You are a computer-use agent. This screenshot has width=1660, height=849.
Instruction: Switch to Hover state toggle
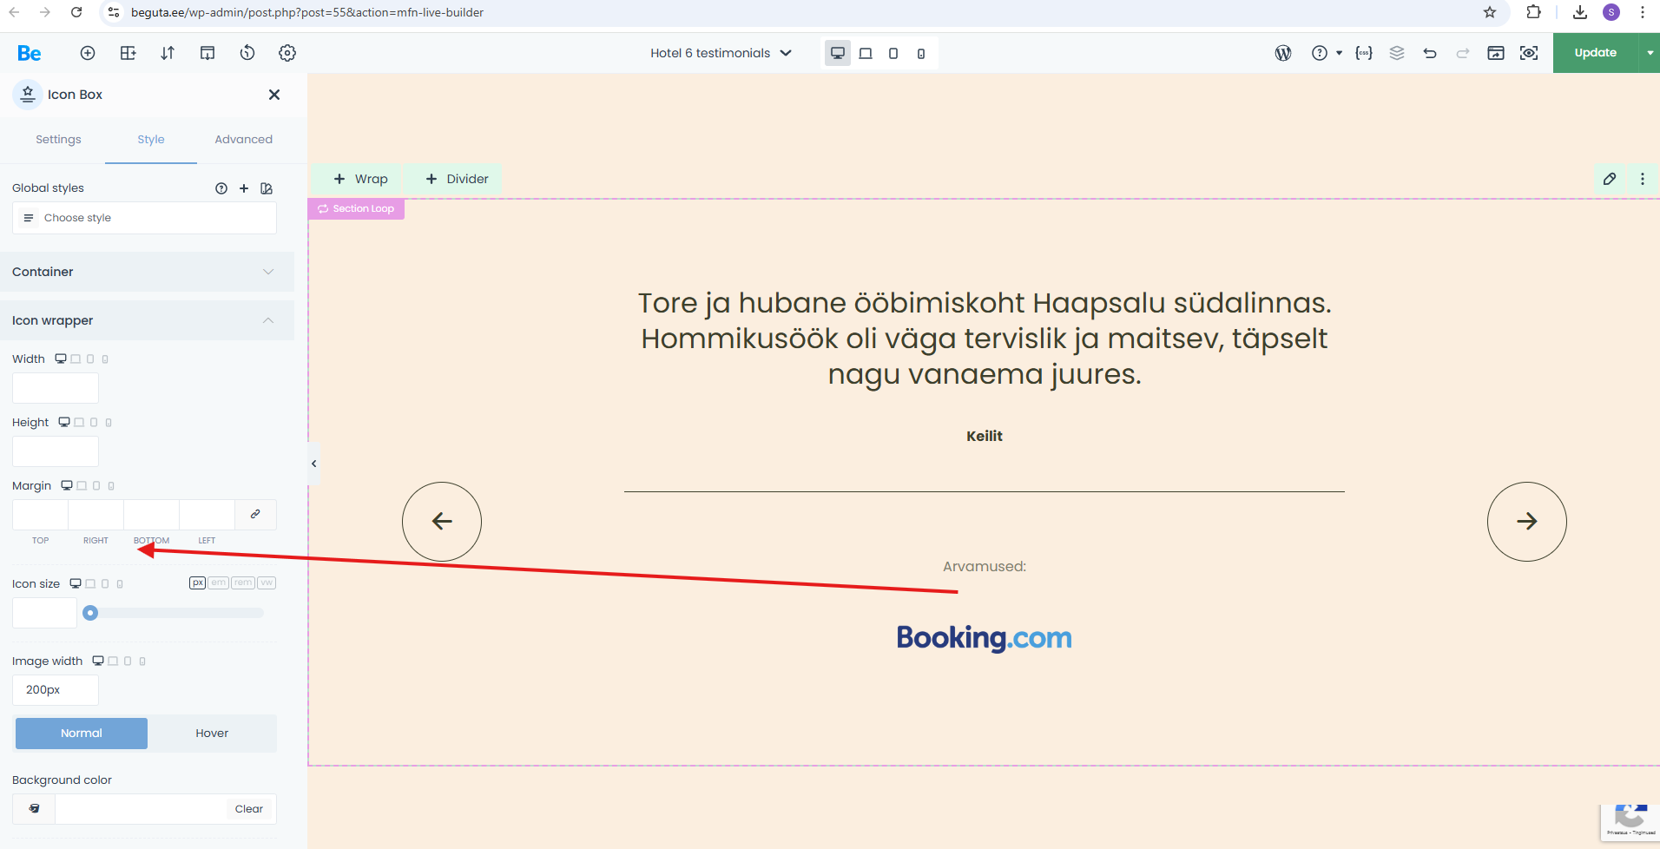coord(212,734)
